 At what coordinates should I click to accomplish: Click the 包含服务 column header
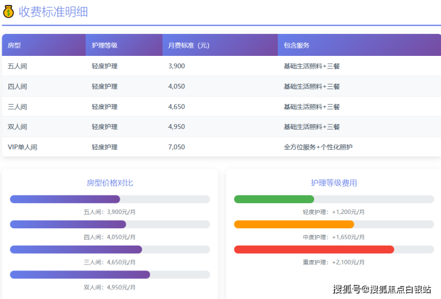(296, 45)
